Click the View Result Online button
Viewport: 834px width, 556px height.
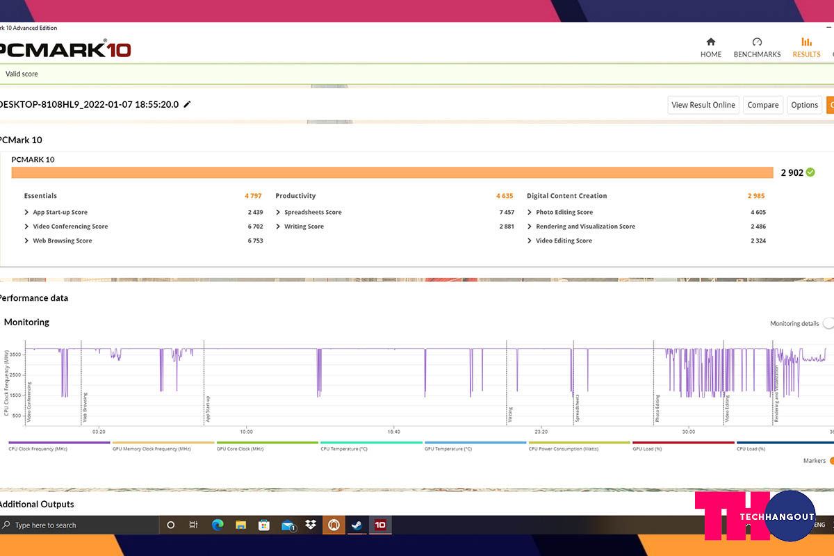click(703, 105)
